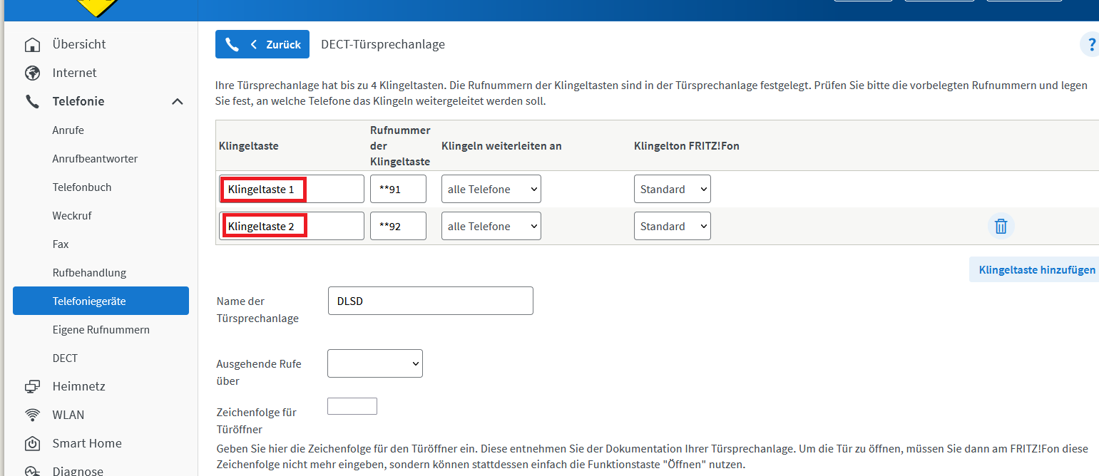Collapse the Telefonie menu chevron
1099x476 pixels.
(178, 102)
